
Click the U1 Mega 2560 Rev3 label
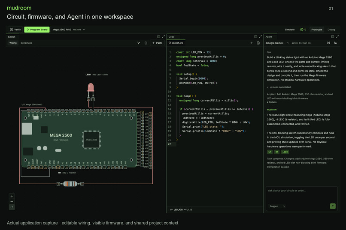tap(32, 105)
